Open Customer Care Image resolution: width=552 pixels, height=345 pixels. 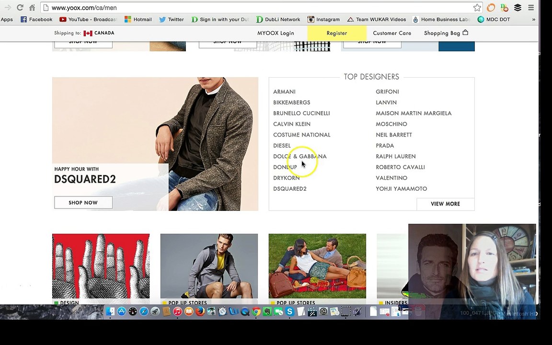pyautogui.click(x=392, y=33)
